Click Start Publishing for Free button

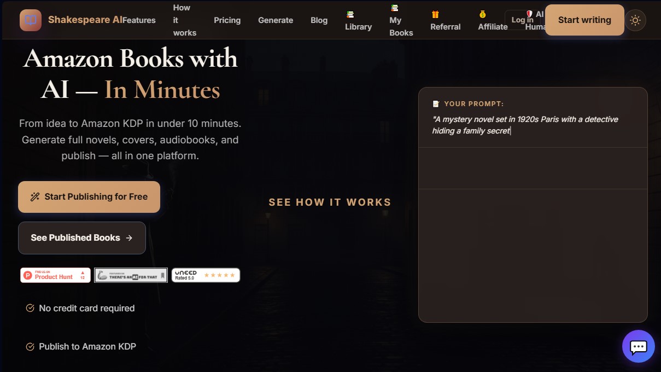(89, 197)
